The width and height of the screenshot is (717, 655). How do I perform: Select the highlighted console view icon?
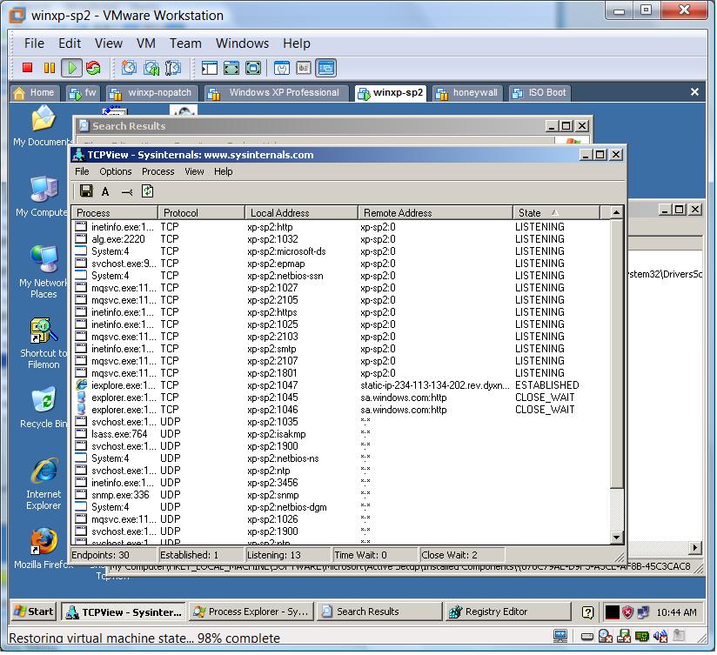coord(326,68)
